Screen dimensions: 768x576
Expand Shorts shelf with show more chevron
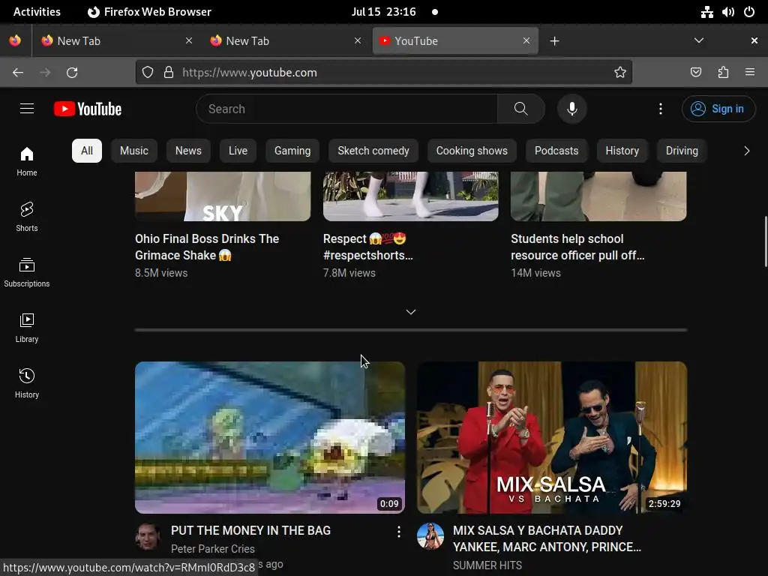click(411, 312)
